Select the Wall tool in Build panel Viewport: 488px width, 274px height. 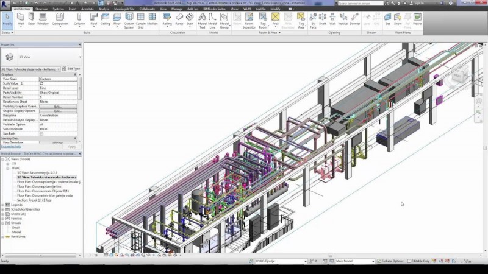21,19
